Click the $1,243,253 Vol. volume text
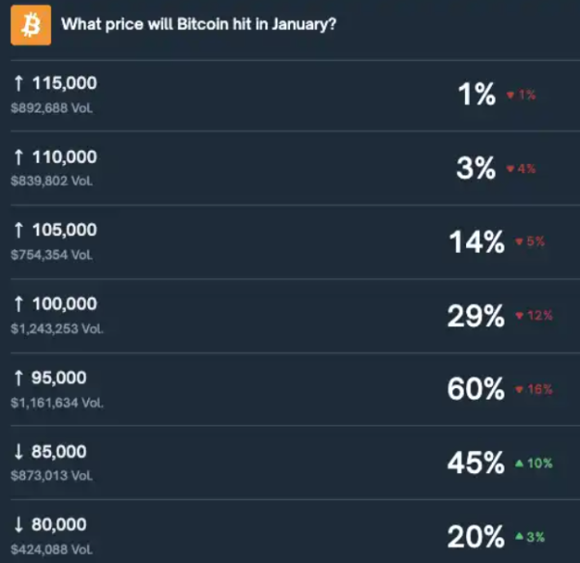Viewport: 580px width, 563px height. pos(56,329)
